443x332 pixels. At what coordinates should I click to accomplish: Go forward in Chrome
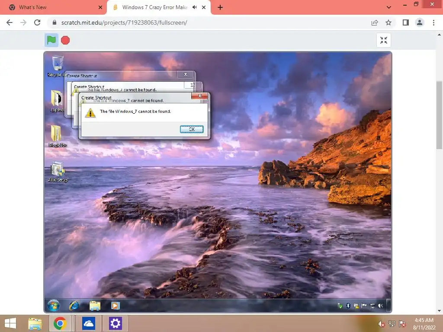23,22
